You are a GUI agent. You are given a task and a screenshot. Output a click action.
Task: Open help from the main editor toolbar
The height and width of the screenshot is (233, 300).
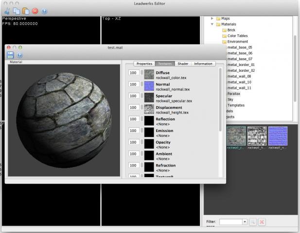(x=44, y=11)
